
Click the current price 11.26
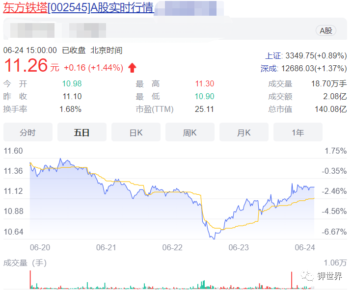click(x=26, y=65)
